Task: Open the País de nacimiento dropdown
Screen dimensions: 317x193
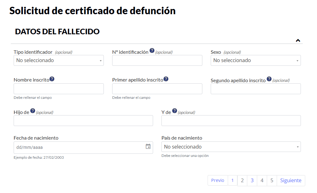Action: pos(231,146)
